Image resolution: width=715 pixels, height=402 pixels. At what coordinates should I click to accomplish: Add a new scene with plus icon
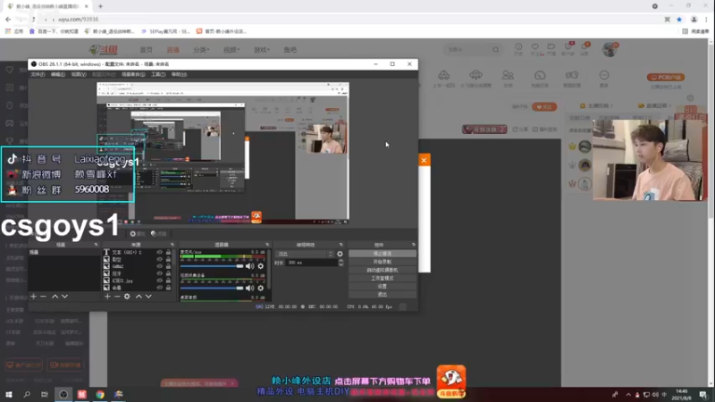(x=33, y=297)
